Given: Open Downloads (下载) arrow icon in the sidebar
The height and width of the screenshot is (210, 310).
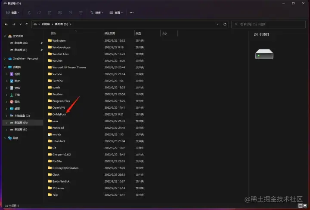Looking at the screenshot, I should point(12,95).
